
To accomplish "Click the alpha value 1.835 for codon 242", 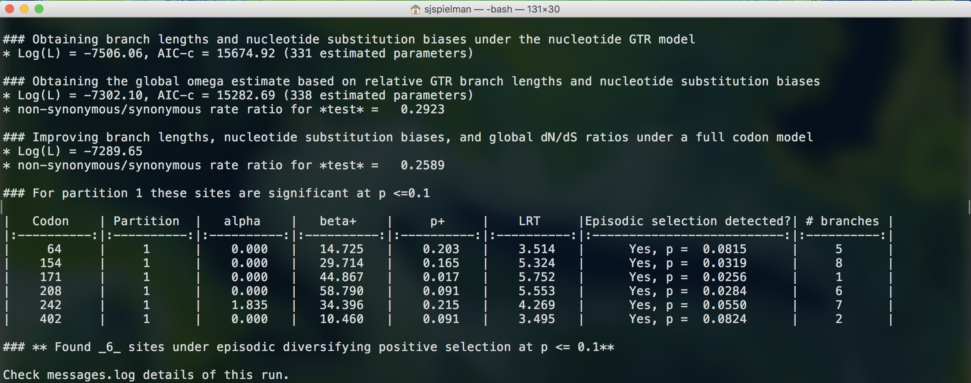I will tap(250, 305).
